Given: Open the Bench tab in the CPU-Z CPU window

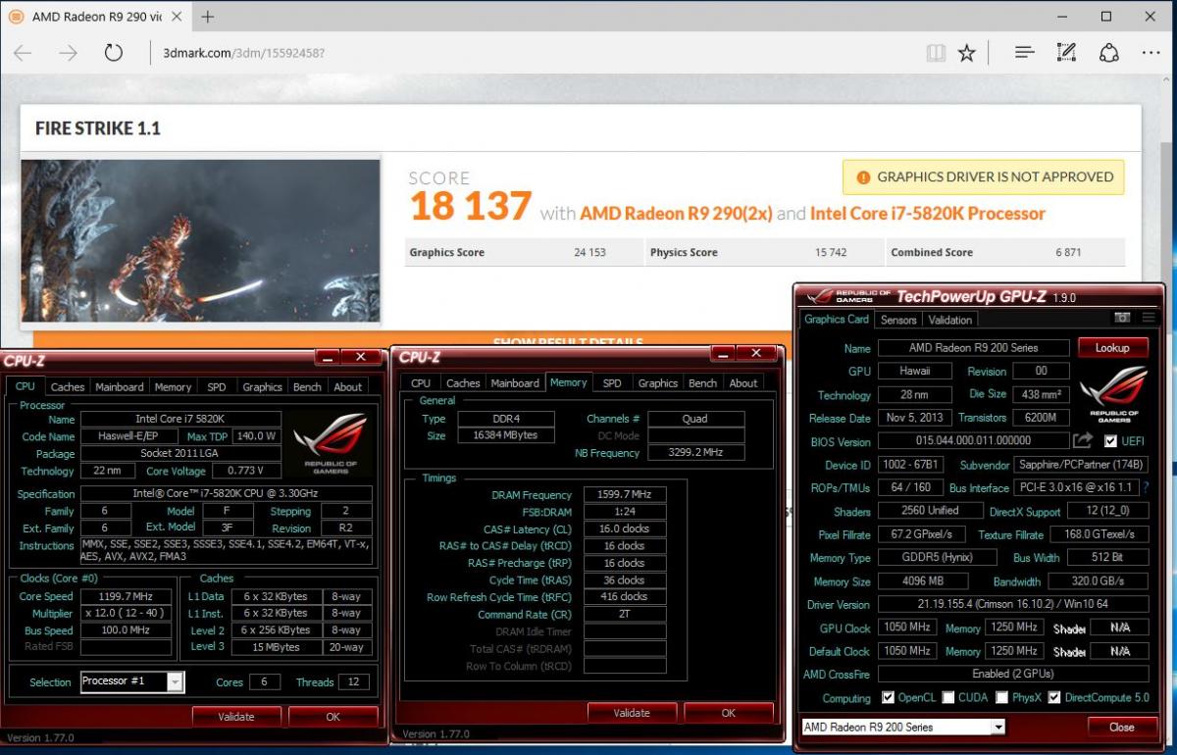Looking at the screenshot, I should coord(307,387).
